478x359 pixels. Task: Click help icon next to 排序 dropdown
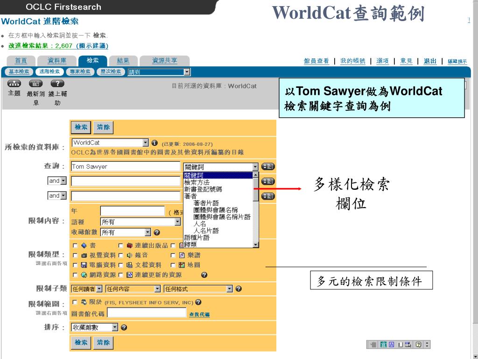point(124,327)
